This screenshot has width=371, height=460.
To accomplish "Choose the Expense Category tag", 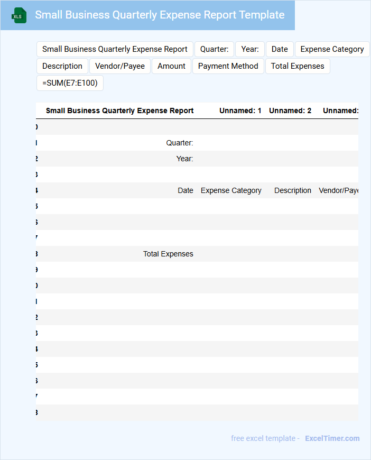I will point(332,49).
